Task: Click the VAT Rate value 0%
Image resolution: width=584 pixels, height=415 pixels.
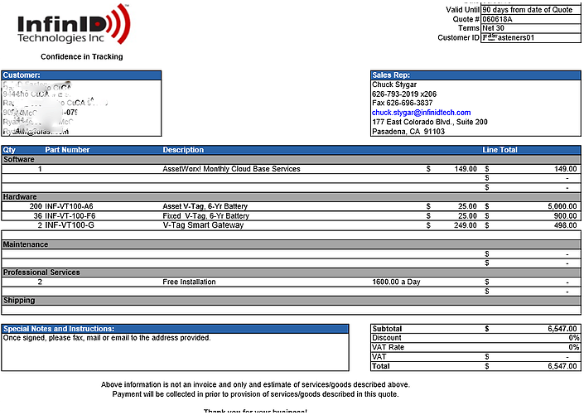Action: pos(574,347)
